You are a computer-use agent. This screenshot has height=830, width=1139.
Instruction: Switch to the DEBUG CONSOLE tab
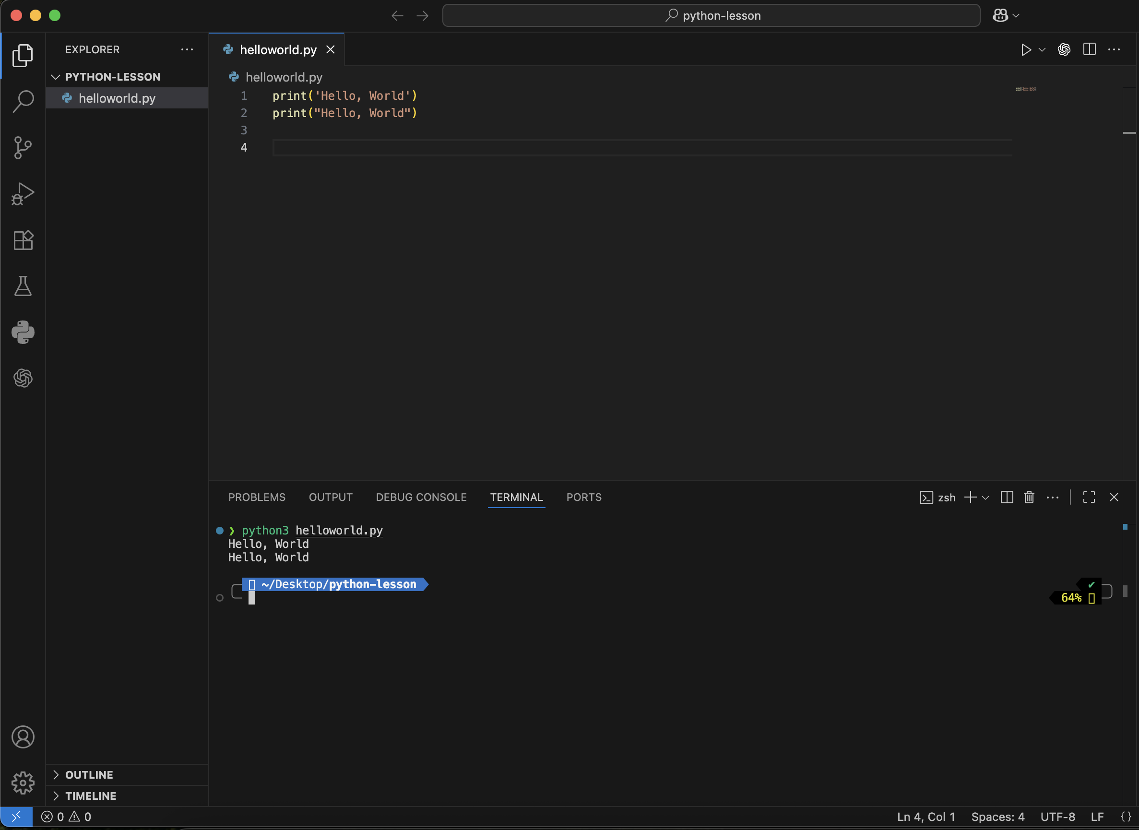coord(421,497)
